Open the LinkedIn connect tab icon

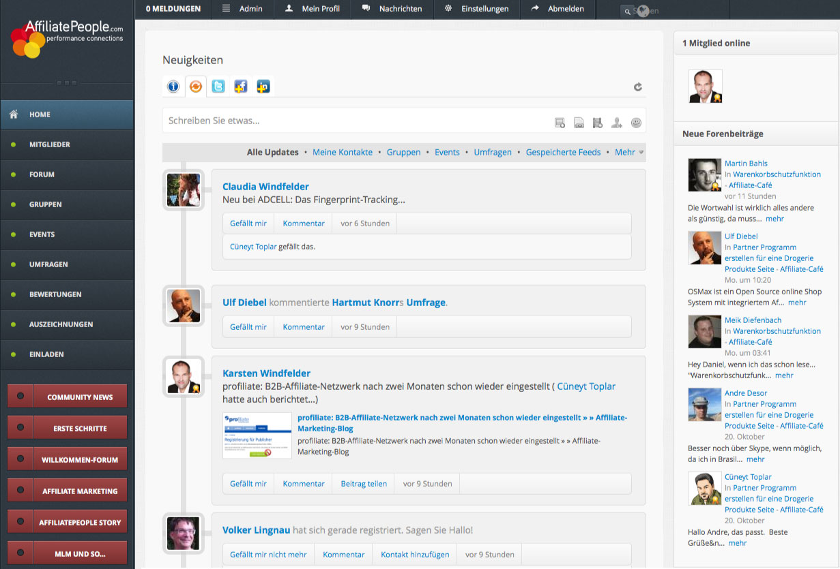(x=263, y=87)
